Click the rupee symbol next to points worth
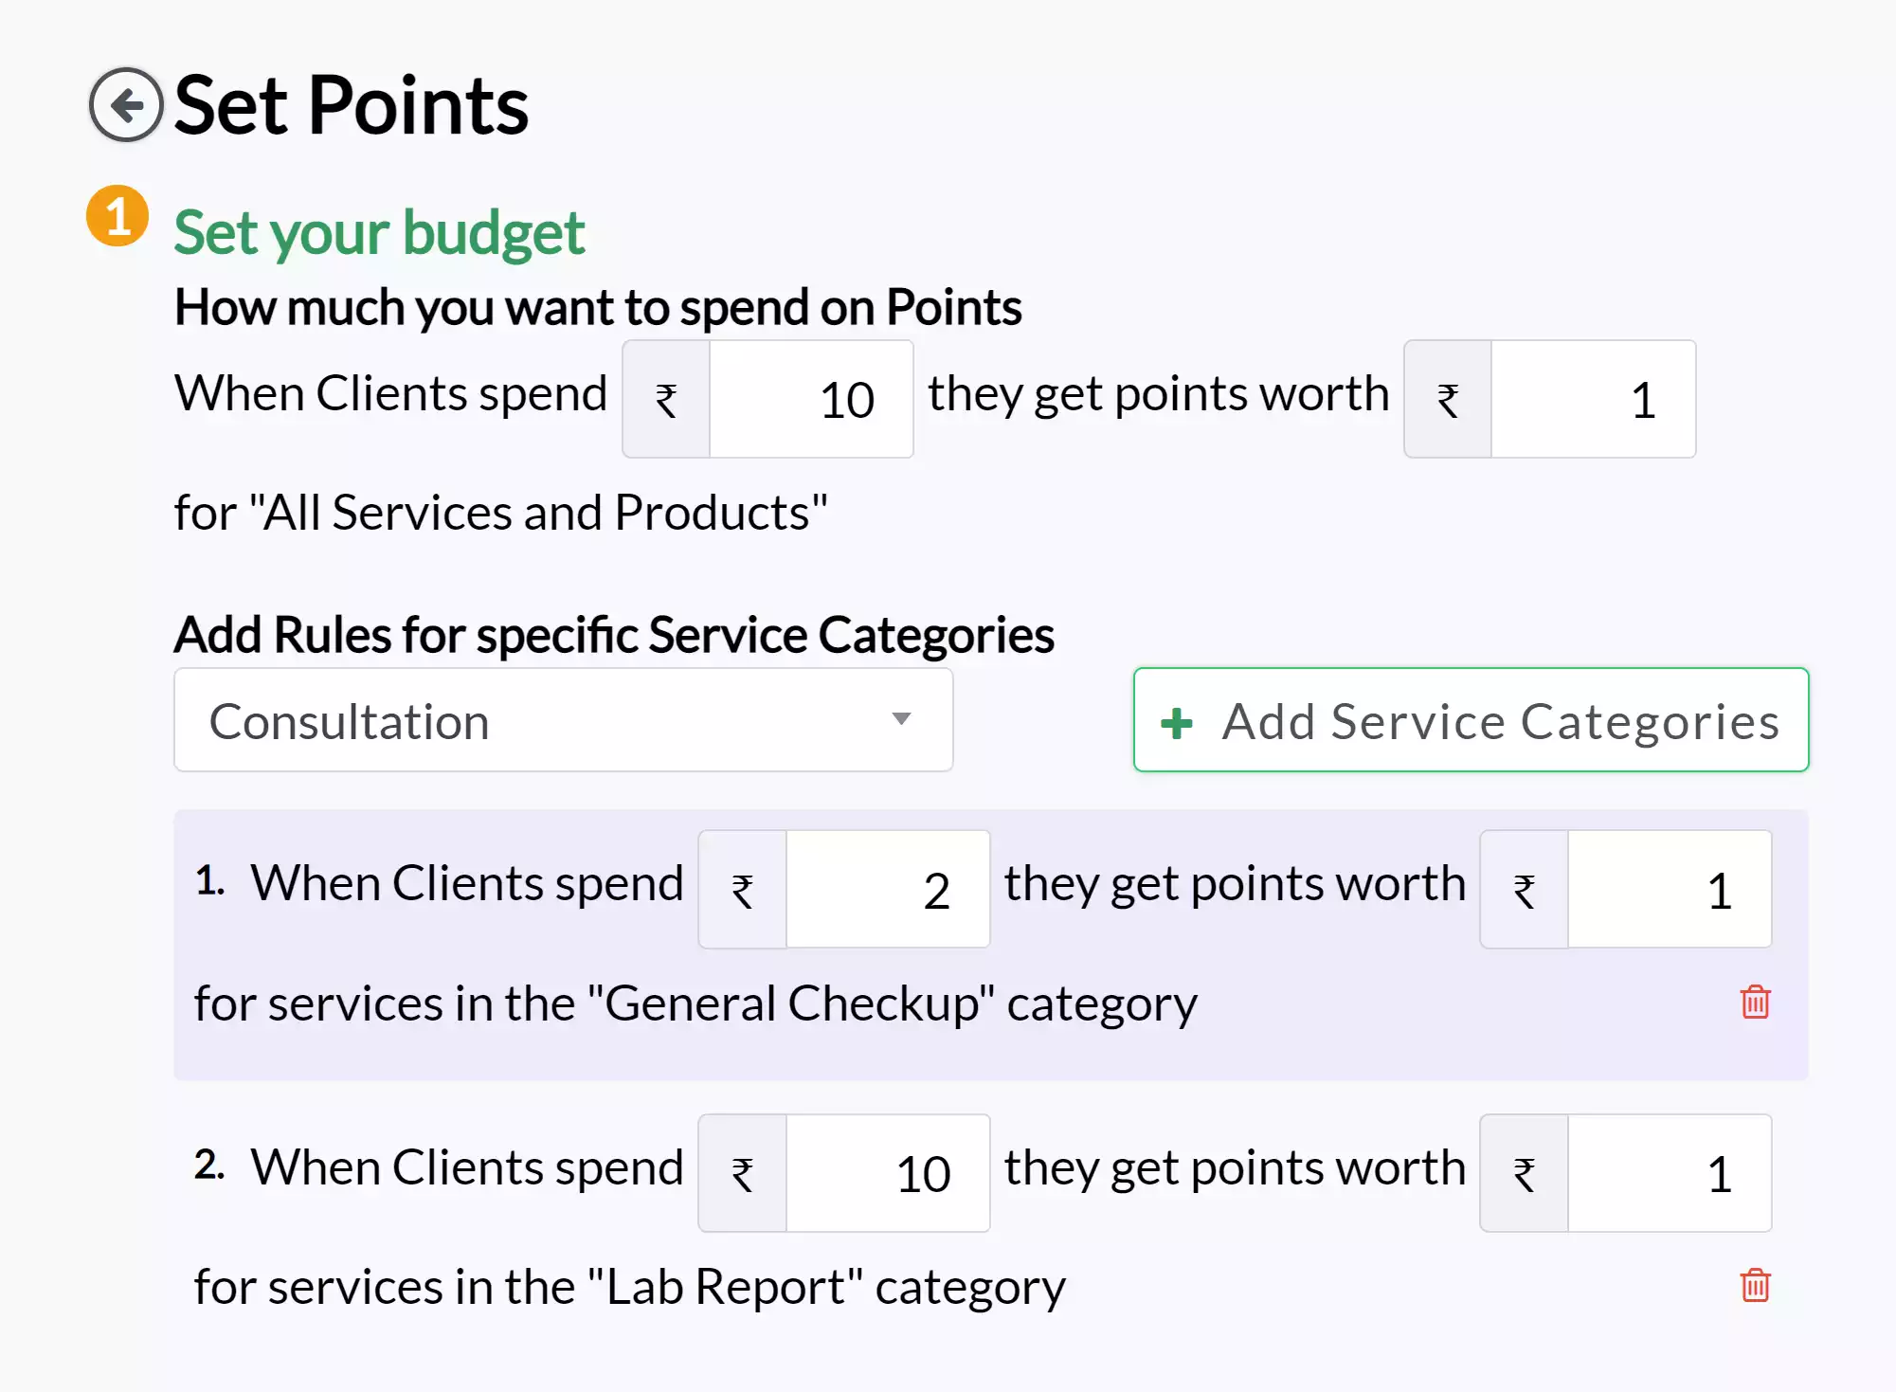 (1447, 400)
